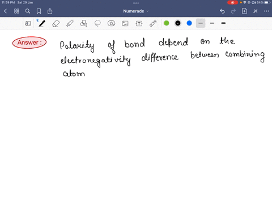272x204 pixels.
Task: Bookmark the current page
Action: (x=39, y=11)
